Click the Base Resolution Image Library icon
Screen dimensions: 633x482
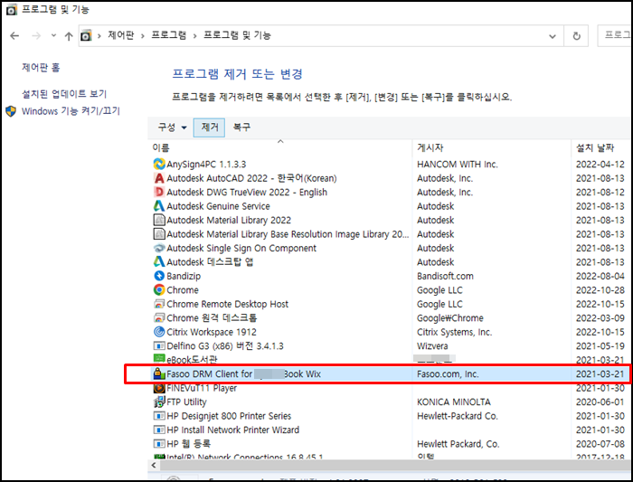point(159,233)
